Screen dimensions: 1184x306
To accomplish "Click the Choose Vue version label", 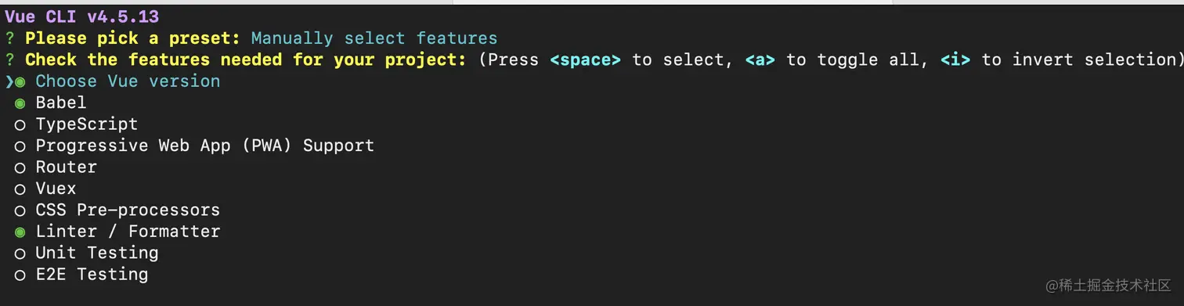I will 128,81.
